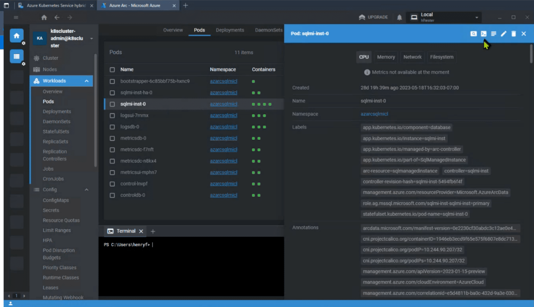Open StatefulSets in the sidebar
The width and height of the screenshot is (534, 307).
[56, 131]
